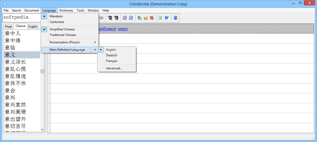Click the word list scrollbar thumb
Image resolution: width=317 pixels, height=142 pixels.
point(42,71)
